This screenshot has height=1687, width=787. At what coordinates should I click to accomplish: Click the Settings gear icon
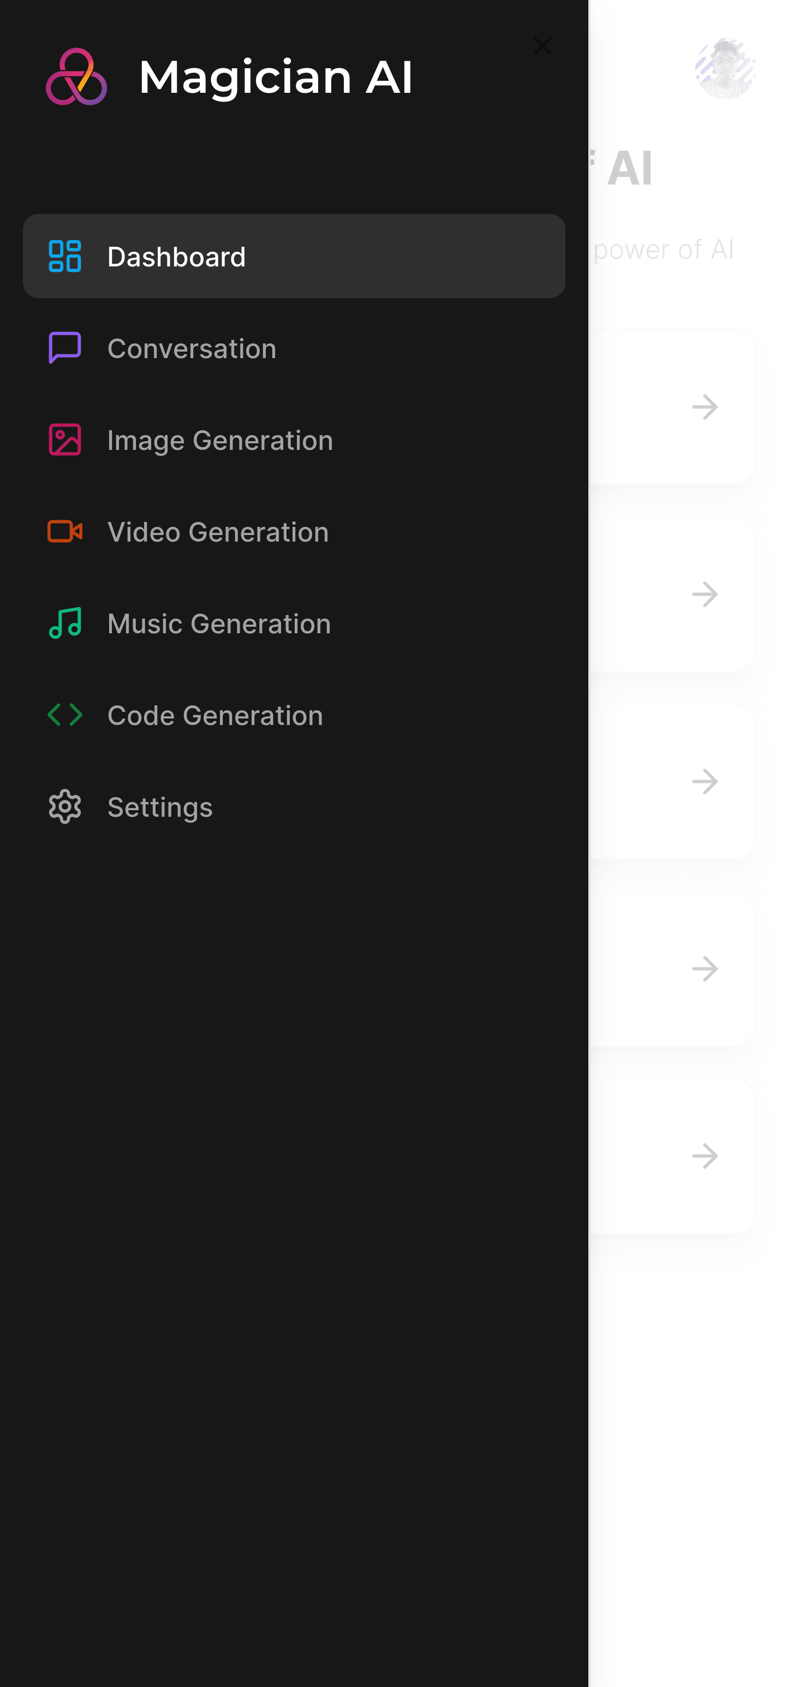pyautogui.click(x=65, y=806)
